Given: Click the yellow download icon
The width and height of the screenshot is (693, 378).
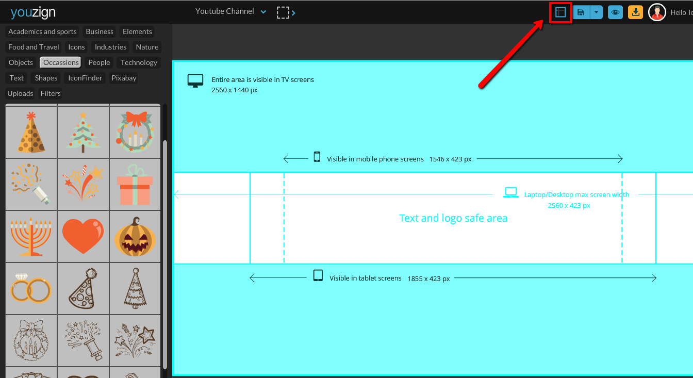Looking at the screenshot, I should 635,12.
